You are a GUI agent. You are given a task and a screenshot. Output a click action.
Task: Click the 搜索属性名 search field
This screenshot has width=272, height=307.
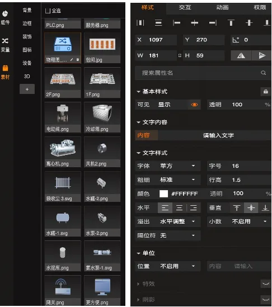[203, 73]
